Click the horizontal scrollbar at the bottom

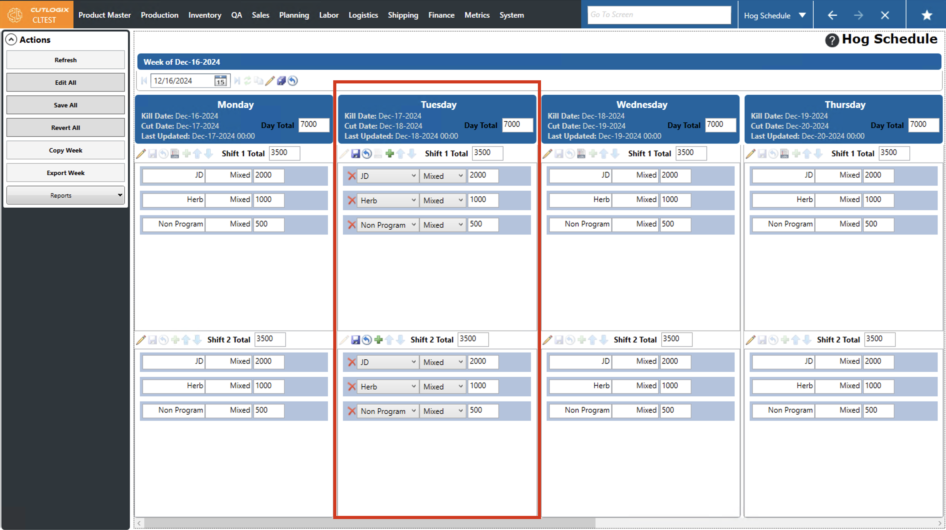coord(367,523)
